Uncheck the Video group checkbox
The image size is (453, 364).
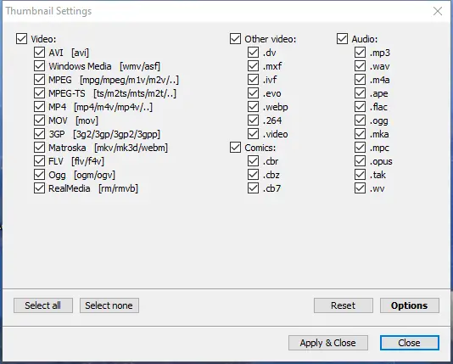(22, 39)
